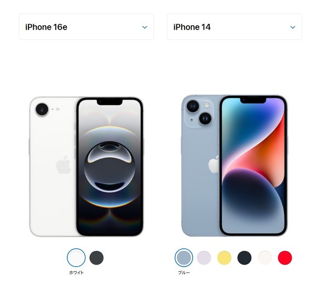Choose the starlight iPhone 14 color swatch
323x299 pixels.
click(265, 257)
